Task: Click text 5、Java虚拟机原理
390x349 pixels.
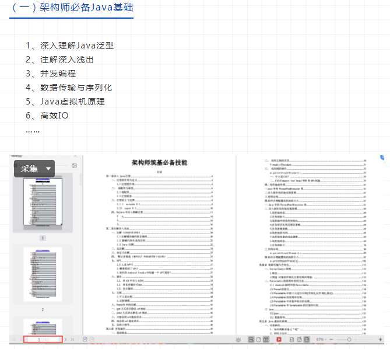Action: [65, 102]
